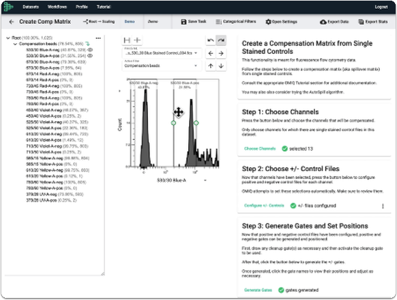Go to previous file with left arrow

point(210,53)
